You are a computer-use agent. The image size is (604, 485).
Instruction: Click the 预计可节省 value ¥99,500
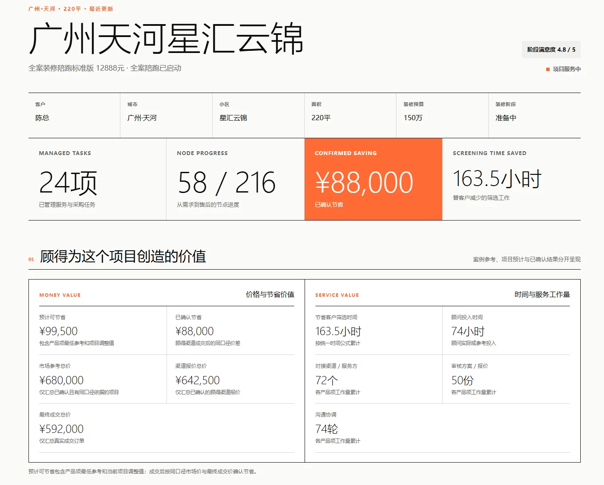point(58,331)
